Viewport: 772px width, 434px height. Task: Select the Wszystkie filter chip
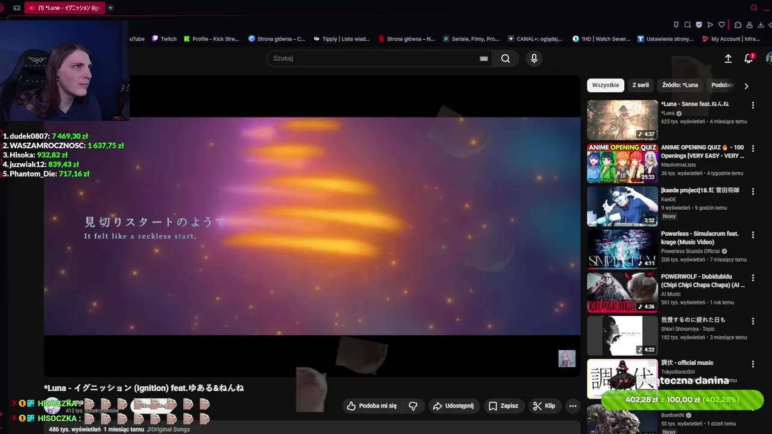[606, 85]
